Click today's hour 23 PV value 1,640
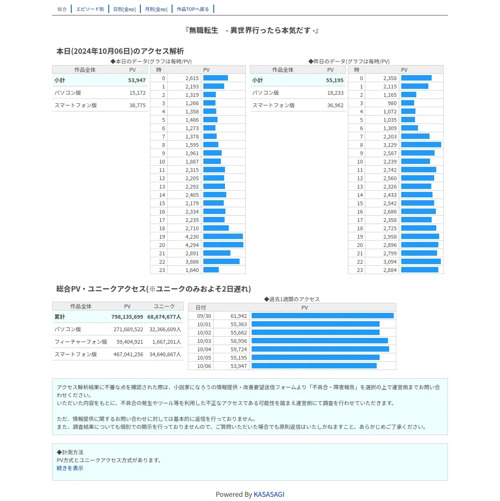The image size is (500, 501). [x=192, y=270]
